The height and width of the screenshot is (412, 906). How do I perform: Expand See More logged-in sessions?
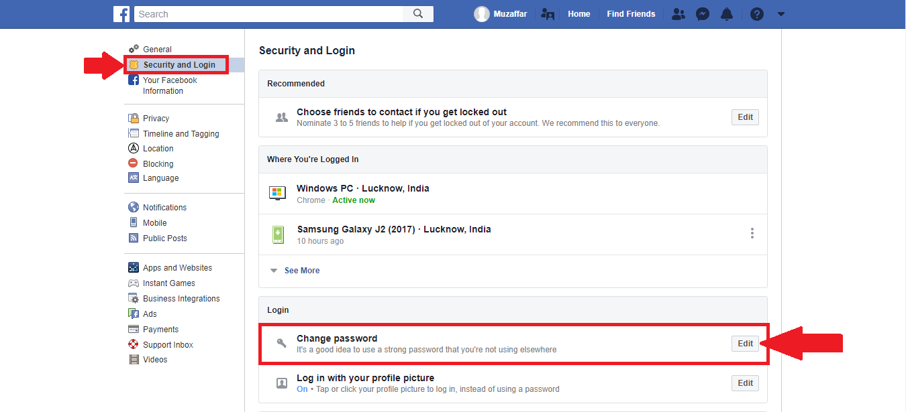(x=301, y=270)
